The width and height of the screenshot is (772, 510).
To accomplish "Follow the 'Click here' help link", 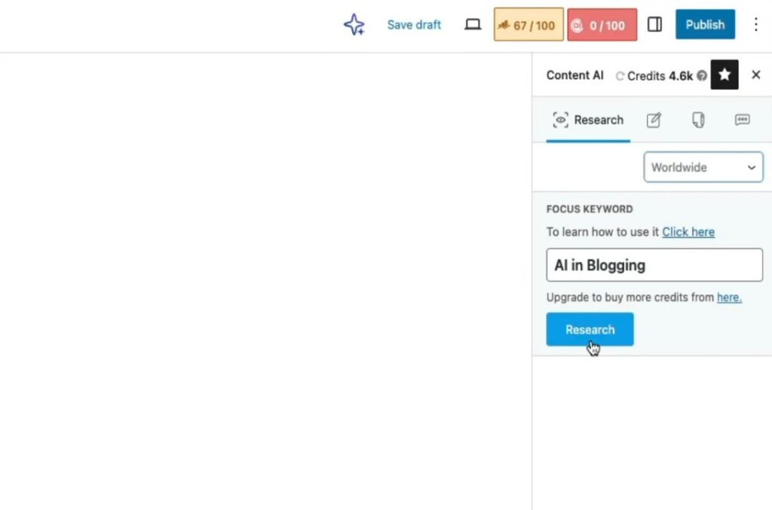I will (x=688, y=232).
